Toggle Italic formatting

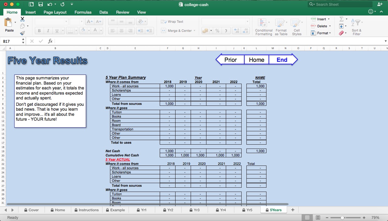(x=48, y=31)
